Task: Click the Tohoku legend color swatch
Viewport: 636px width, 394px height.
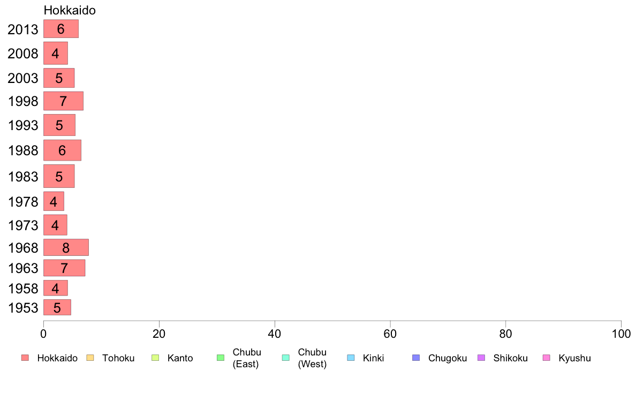Action: pos(90,358)
